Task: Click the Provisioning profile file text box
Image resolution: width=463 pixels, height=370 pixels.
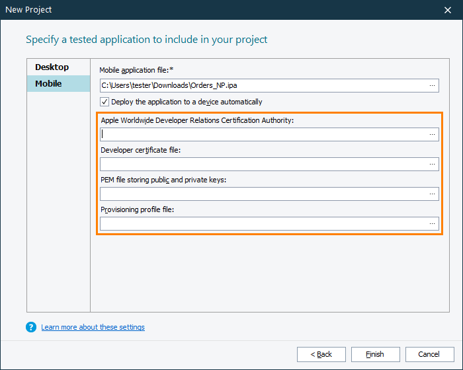Action: coord(263,223)
